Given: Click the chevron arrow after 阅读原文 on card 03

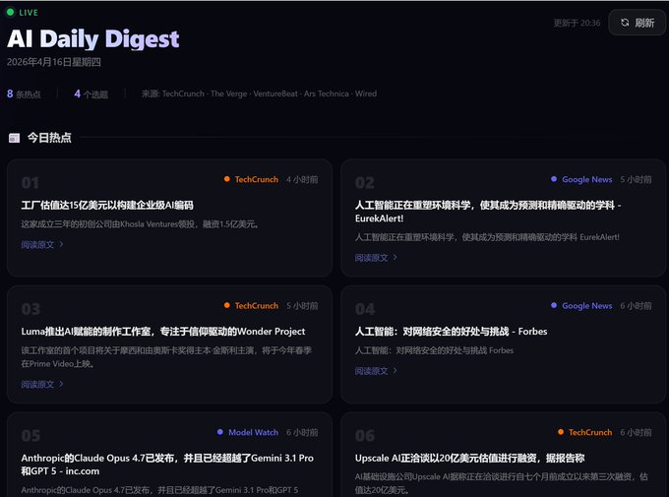Looking at the screenshot, I should click(61, 384).
